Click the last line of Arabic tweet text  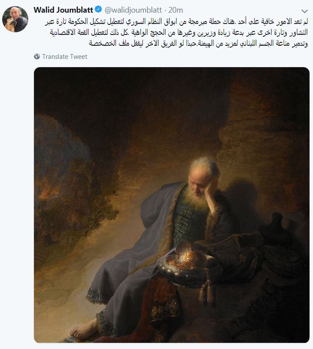coord(198,43)
